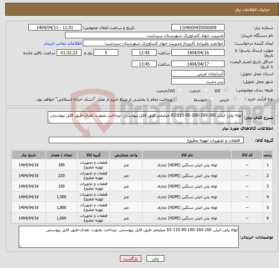The height and width of the screenshot is (268, 279).
Task: Click the گروه کالا field قطعات و تجهیزات تهویه مطبوع
Action: pos(146,140)
